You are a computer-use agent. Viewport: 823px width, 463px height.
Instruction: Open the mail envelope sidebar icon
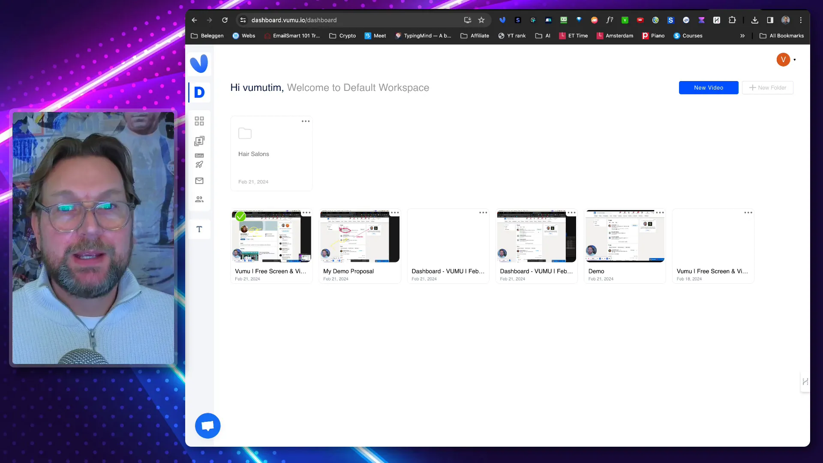[x=199, y=181]
